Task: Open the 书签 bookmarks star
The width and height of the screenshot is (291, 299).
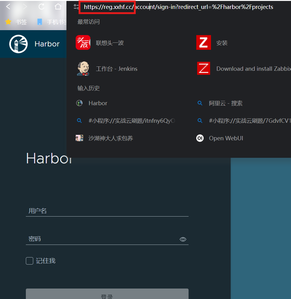Action: click(x=8, y=22)
